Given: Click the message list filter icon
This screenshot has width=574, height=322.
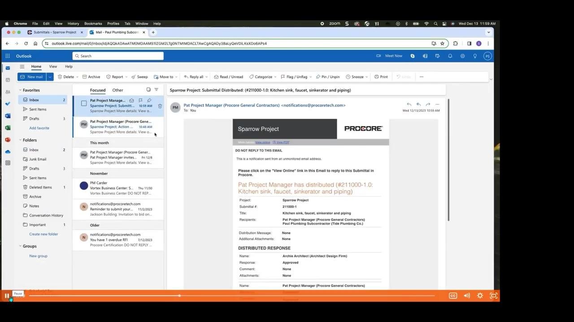Looking at the screenshot, I should pos(157,90).
